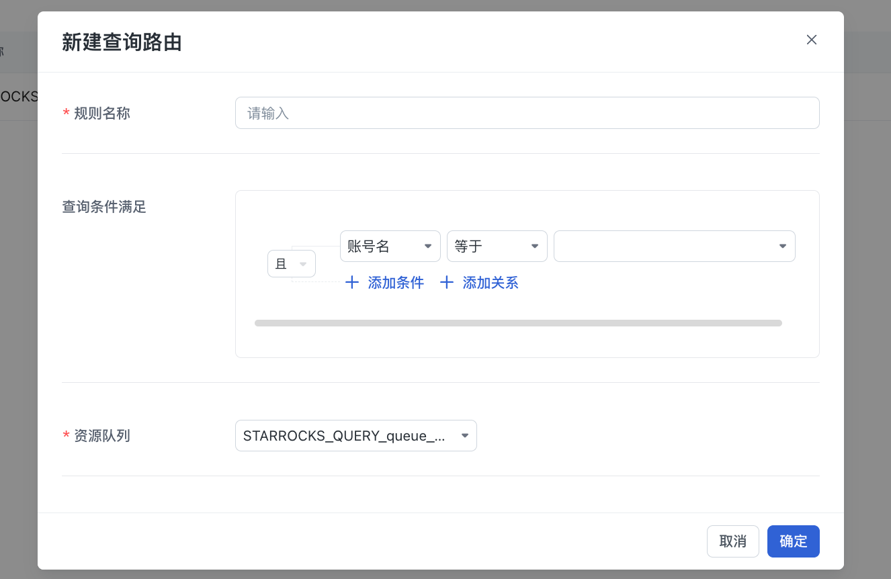
Task: Expand the STARROCKS_QUERY_queue resource queue dropdown
Action: tap(346, 436)
